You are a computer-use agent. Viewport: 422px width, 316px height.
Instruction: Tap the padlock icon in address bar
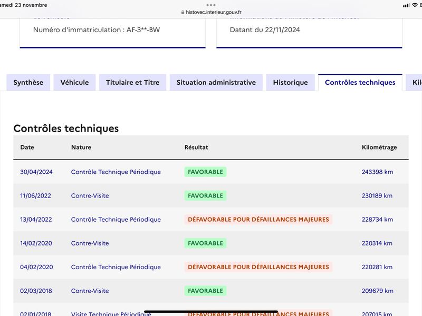click(183, 12)
